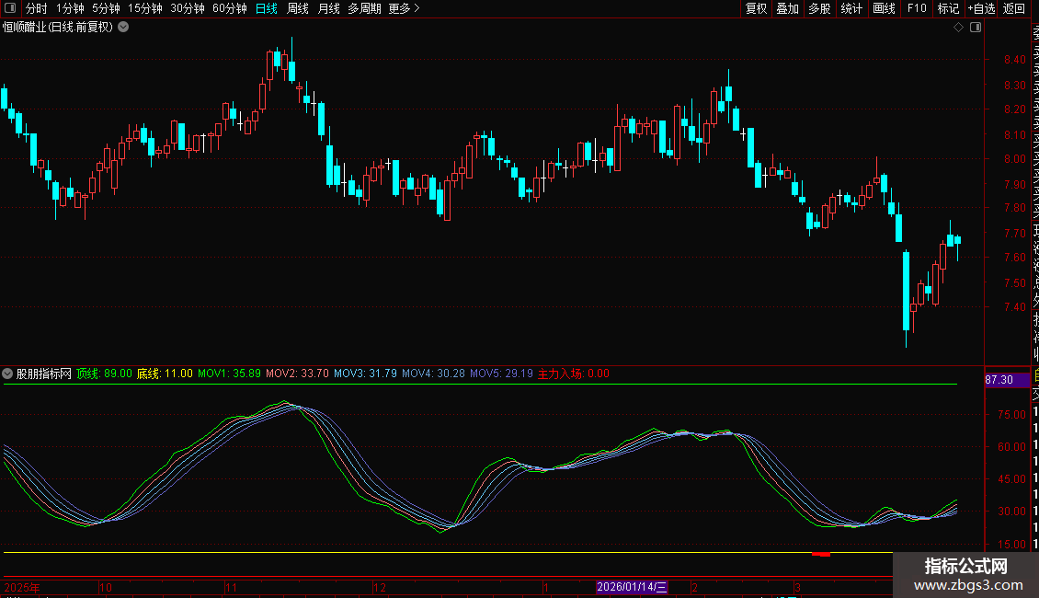1039x598 pixels.
Task: Open the 多股 multi-stock view
Action: tap(819, 8)
